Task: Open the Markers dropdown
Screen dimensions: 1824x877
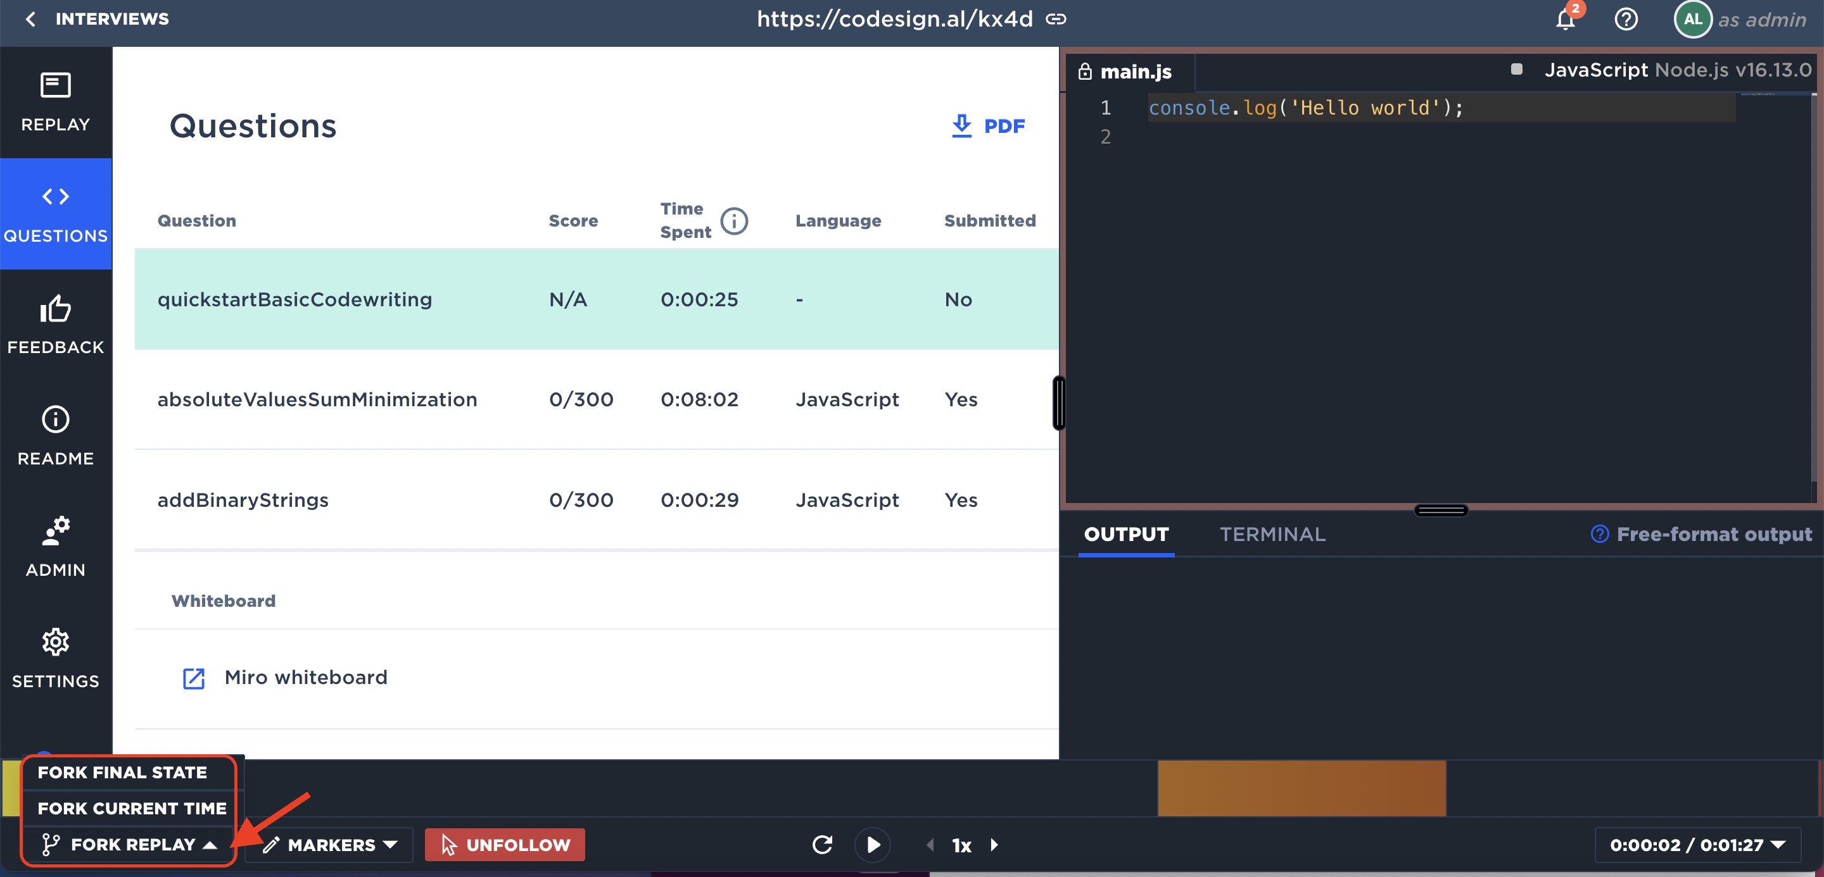Action: [x=330, y=845]
